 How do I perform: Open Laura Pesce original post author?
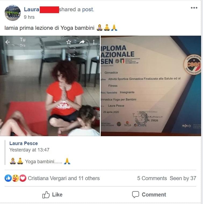(x=24, y=143)
